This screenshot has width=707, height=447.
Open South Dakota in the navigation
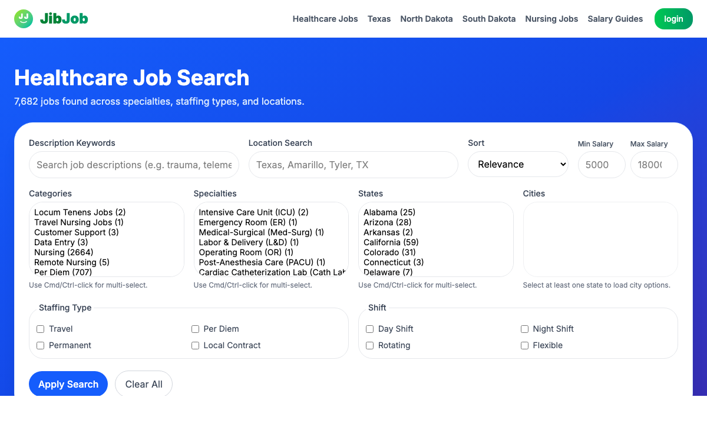coord(489,19)
